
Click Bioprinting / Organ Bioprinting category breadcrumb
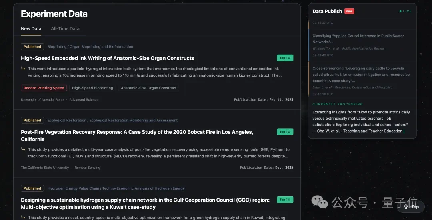[90, 47]
